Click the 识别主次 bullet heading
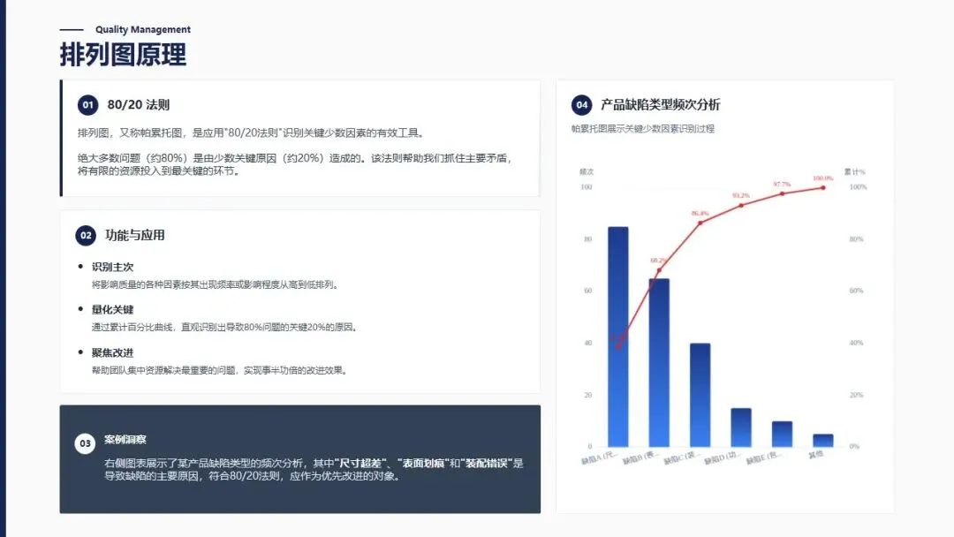954x537 pixels. pyautogui.click(x=112, y=267)
